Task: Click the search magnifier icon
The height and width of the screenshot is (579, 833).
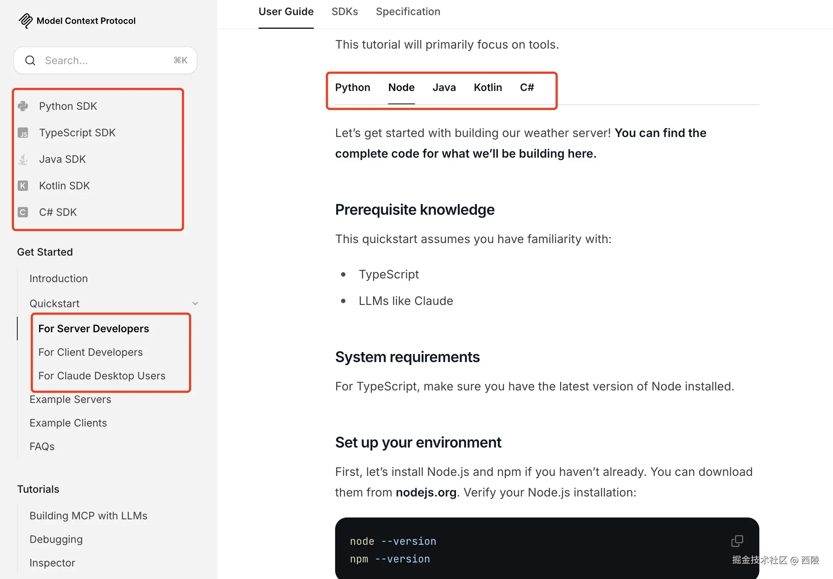Action: pos(30,60)
